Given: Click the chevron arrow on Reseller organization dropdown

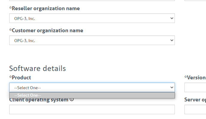Looking at the screenshot, I should (172, 18).
